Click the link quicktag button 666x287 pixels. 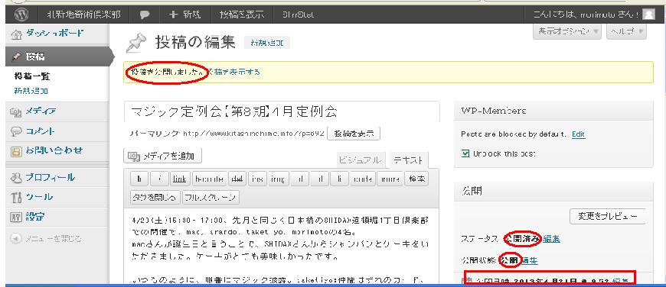point(180,179)
